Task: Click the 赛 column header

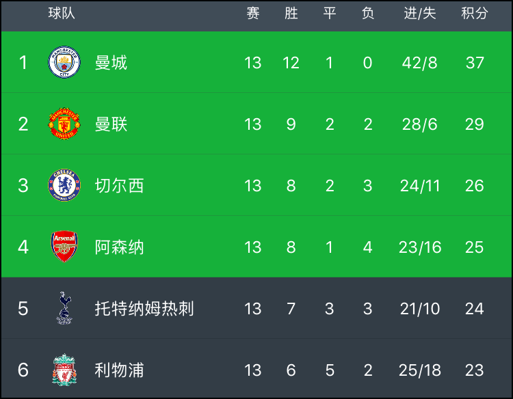Action: 253,14
